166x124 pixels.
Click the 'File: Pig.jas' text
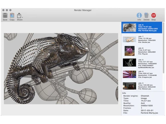click(143, 54)
